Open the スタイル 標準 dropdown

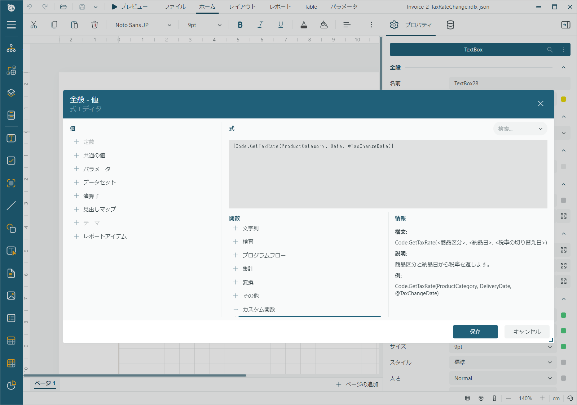[503, 362]
